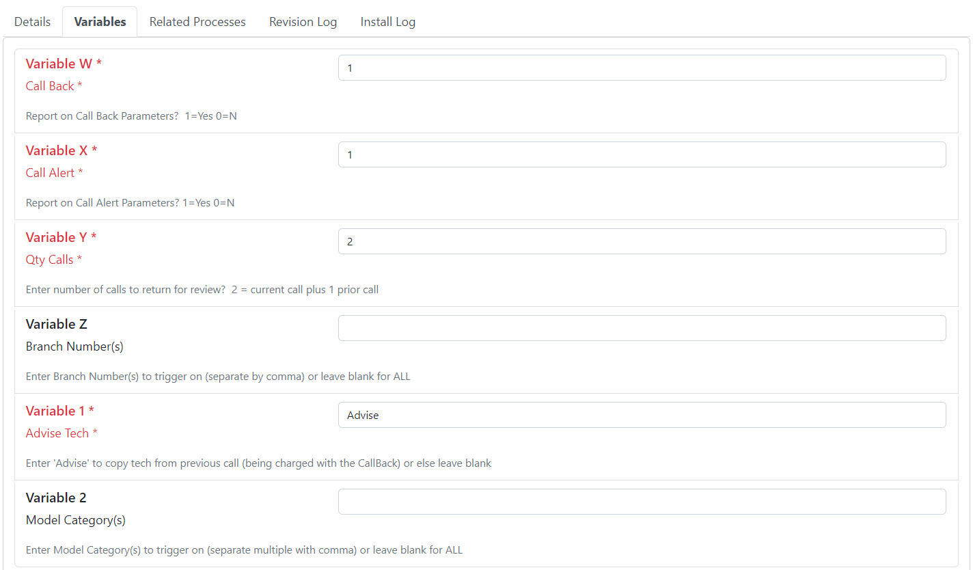The width and height of the screenshot is (973, 570).
Task: Focus the Variable X Call Alert field
Action: pos(642,154)
